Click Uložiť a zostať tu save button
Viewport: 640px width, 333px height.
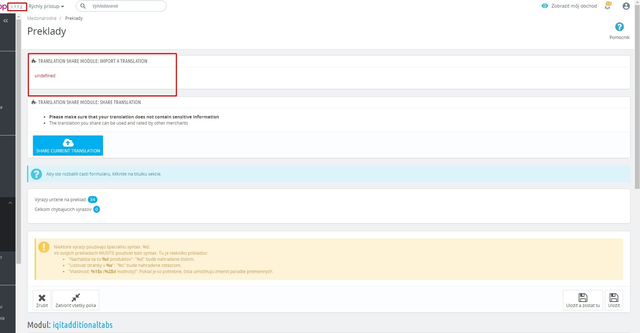click(583, 300)
